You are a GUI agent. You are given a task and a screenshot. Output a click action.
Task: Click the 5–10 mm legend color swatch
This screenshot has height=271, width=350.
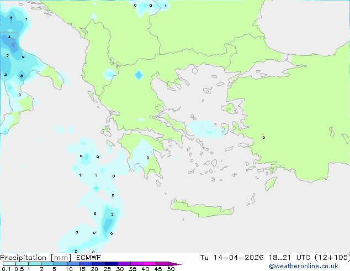pos(61,264)
